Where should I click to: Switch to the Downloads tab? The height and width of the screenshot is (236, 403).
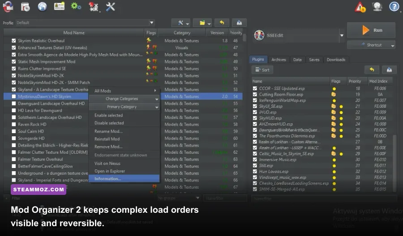336,59
